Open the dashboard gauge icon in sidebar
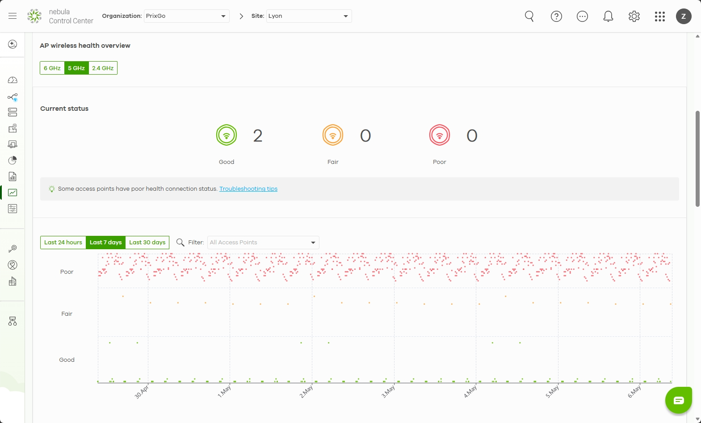 13,80
